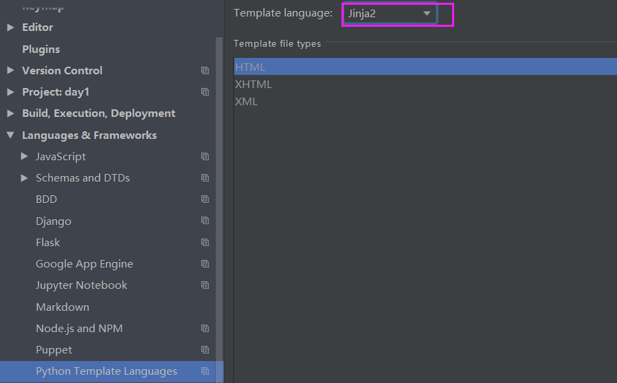Open the Plugins settings page
The image size is (617, 383).
[41, 50]
